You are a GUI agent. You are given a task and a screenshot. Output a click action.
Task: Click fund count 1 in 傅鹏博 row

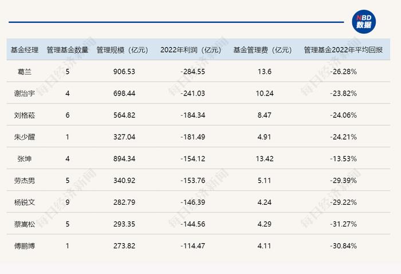click(68, 246)
